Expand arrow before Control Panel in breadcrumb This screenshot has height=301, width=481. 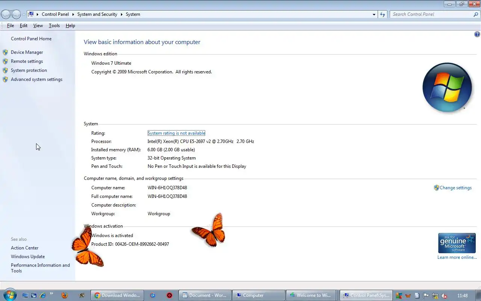38,14
